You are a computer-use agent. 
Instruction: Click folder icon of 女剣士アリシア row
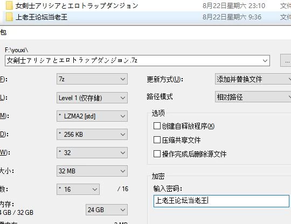(x=9, y=5)
